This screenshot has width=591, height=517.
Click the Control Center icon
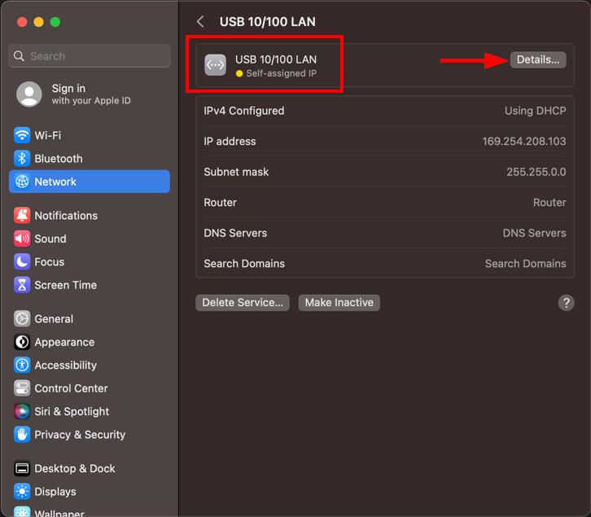click(22, 388)
